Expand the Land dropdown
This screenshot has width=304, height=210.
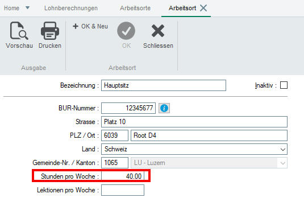(x=282, y=149)
